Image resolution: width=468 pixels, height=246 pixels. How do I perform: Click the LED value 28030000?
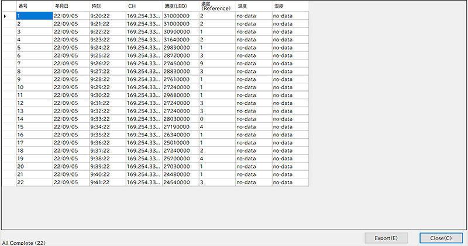pyautogui.click(x=180, y=119)
